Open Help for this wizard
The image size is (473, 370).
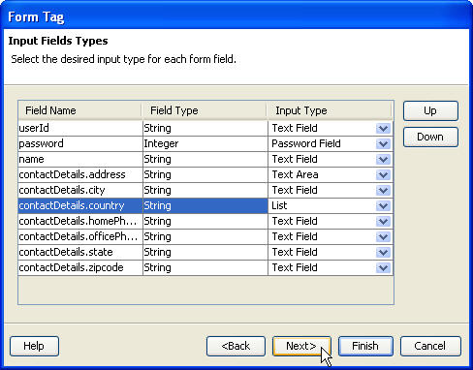coord(34,346)
